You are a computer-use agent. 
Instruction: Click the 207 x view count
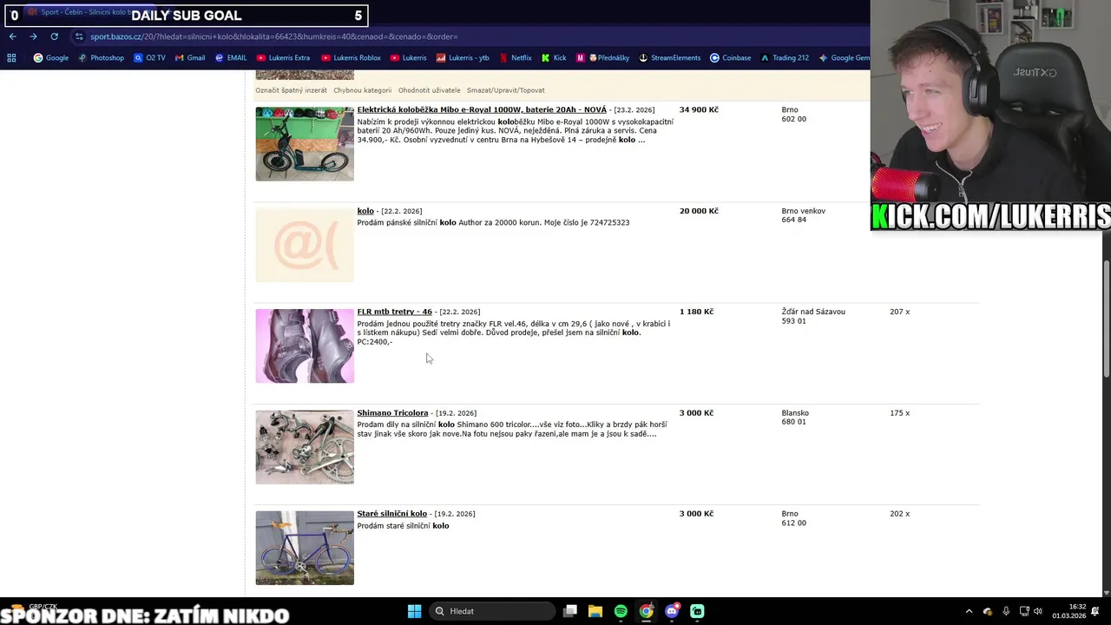tap(899, 312)
